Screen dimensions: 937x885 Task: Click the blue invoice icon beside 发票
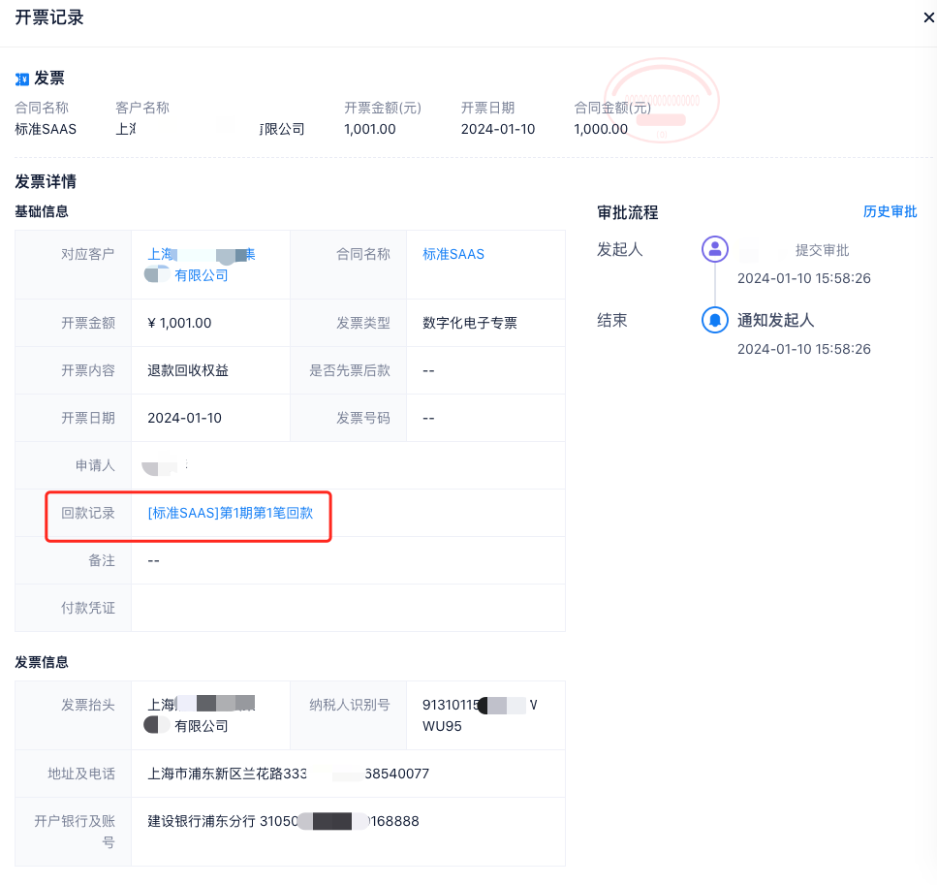point(22,79)
